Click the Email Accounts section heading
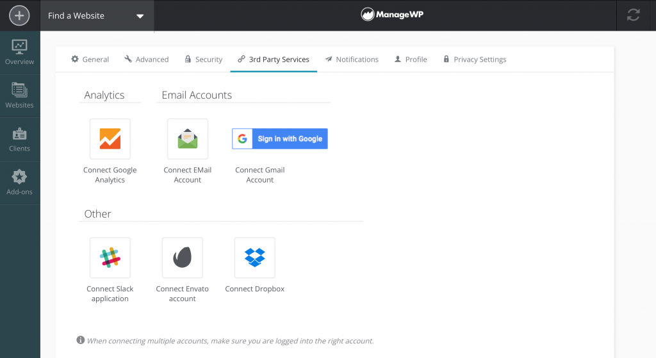Screen dimensions: 656x358 [x=197, y=95]
